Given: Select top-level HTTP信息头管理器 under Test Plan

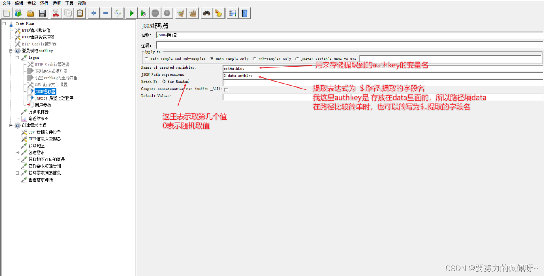Looking at the screenshot, I should (x=38, y=37).
